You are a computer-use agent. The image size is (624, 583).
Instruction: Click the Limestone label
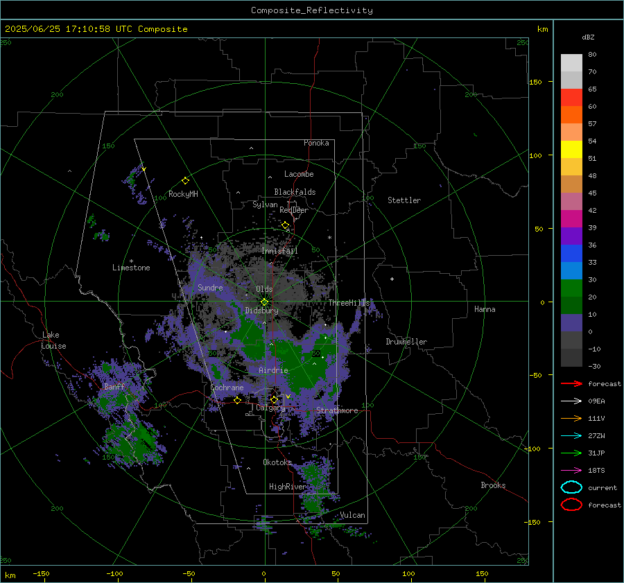click(131, 268)
